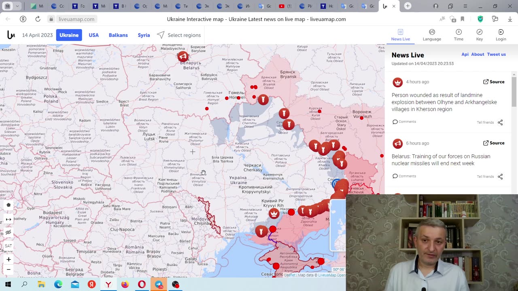Zoom in the map with plus
Screen dimensions: 518x291
(x=8, y=259)
